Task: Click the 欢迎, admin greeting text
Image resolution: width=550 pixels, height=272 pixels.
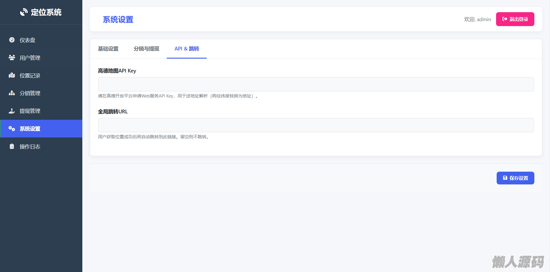Action: [x=478, y=19]
